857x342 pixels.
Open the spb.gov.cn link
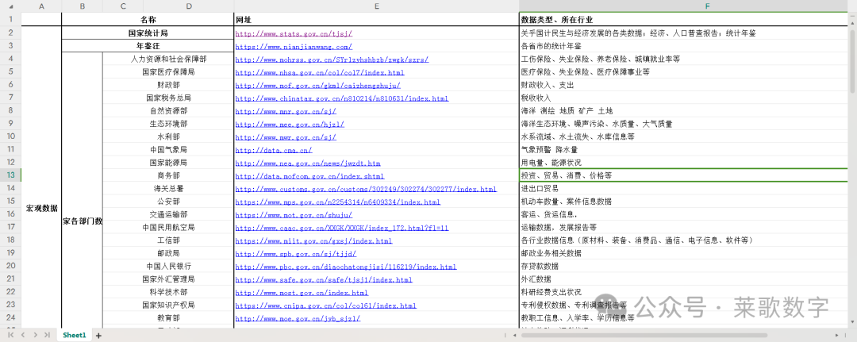point(296,253)
